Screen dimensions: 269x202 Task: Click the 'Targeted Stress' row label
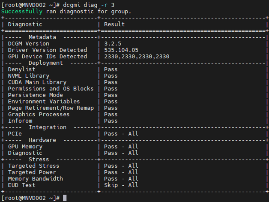[34, 166]
